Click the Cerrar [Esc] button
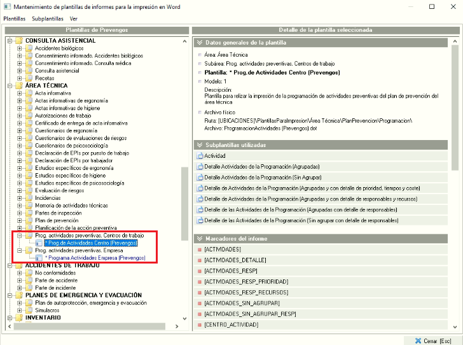This screenshot has height=345, width=463. pyautogui.click(x=432, y=341)
